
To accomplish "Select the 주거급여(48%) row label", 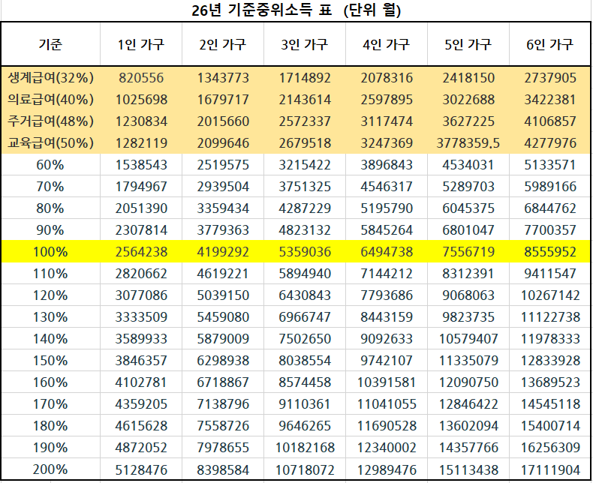I will [x=50, y=121].
